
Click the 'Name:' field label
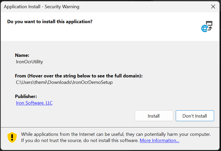[x=22, y=55]
